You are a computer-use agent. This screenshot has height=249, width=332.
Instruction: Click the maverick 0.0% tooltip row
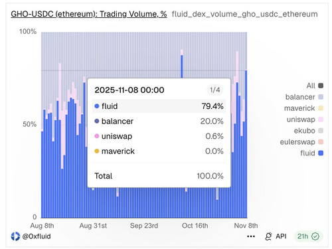click(x=159, y=151)
